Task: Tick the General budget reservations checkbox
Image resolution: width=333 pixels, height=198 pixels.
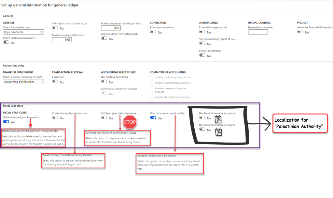Action: (152, 97)
